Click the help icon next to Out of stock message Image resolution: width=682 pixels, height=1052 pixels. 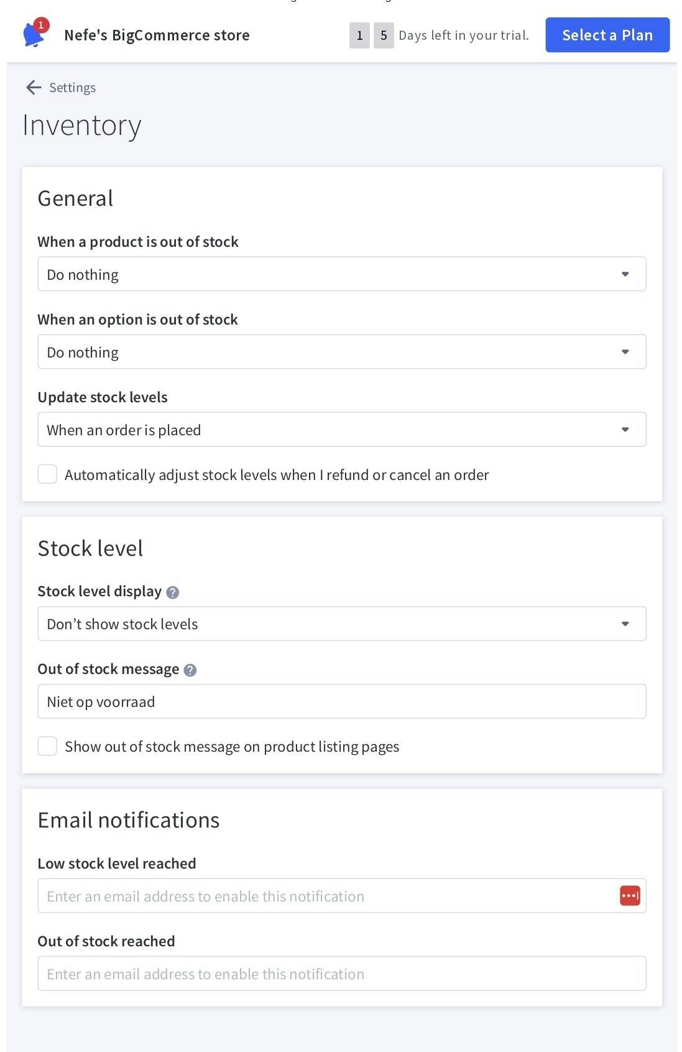coord(190,670)
